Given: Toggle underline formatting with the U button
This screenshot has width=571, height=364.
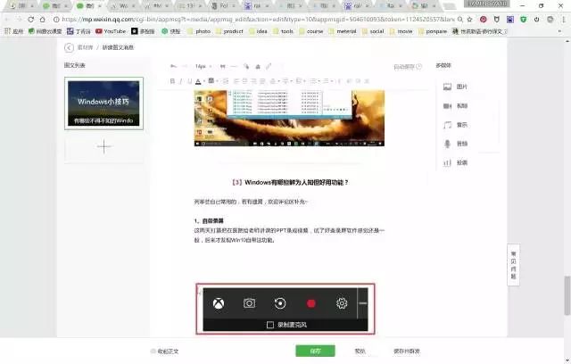Looking at the screenshot, I should pos(189,81).
